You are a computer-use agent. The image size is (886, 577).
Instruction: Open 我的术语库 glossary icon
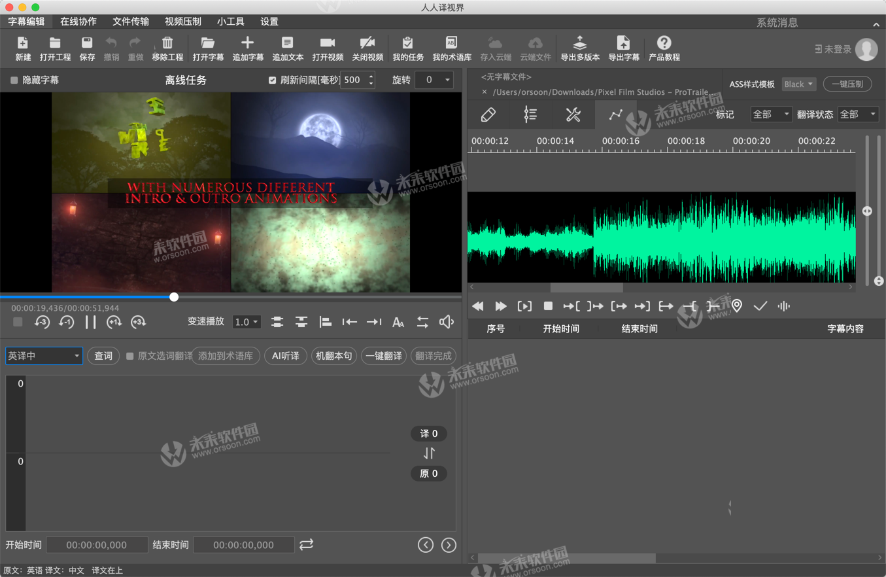coord(451,44)
